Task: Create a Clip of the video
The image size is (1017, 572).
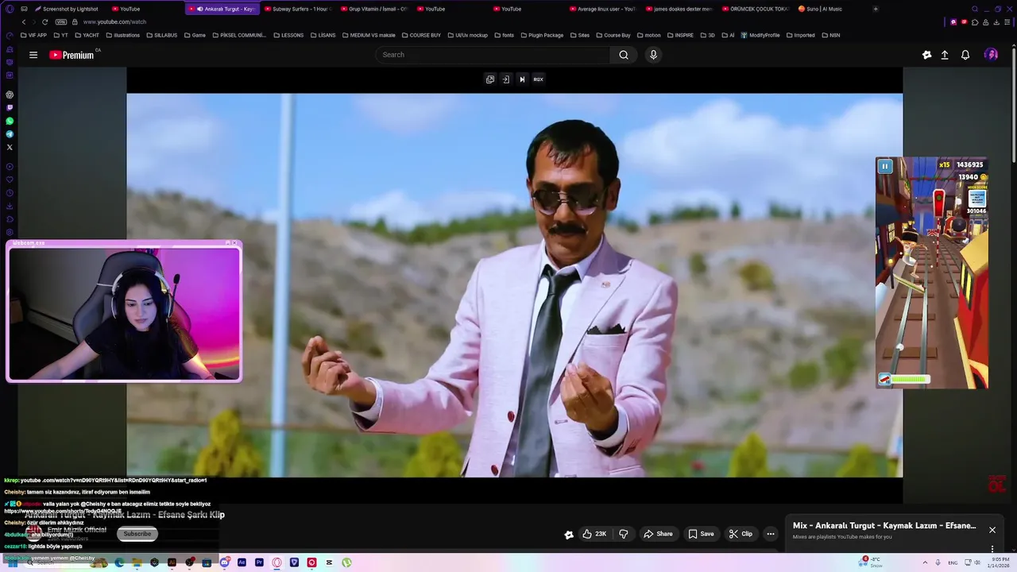Action: (741, 534)
